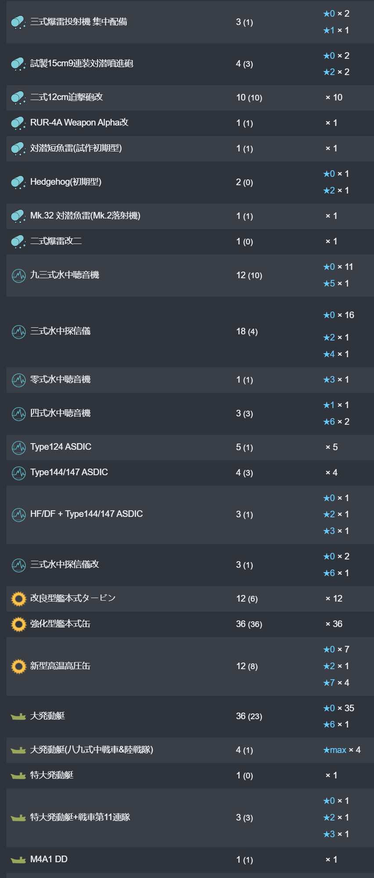Click the landing craft icon beside M4A1 DD
Screen dimensions: 374x878
coord(18,860)
